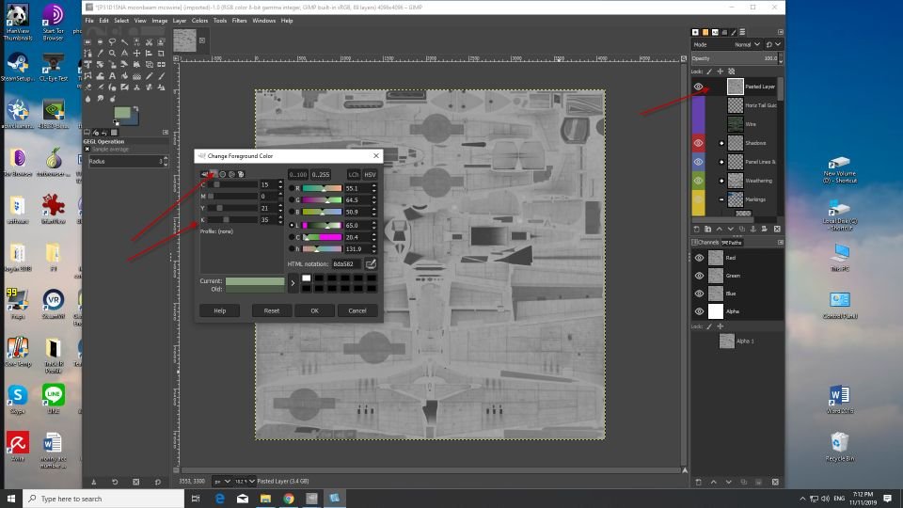903x508 pixels.
Task: Create a new layer from layers toolbar
Action: (697, 230)
